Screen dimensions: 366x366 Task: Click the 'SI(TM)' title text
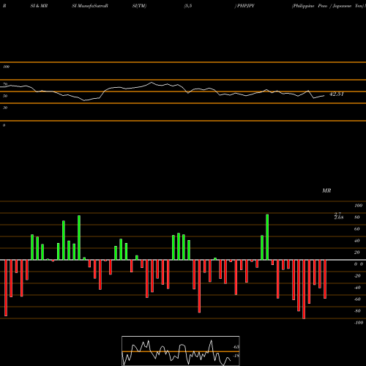139,6
